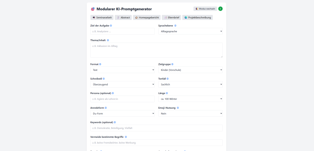Click the Thema/Inhalt text area

click(x=156, y=50)
